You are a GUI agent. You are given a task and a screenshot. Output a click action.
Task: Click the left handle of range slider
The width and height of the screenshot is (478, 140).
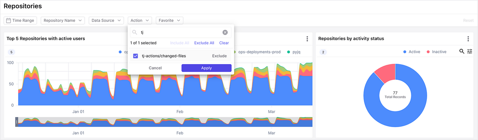(x=17, y=122)
